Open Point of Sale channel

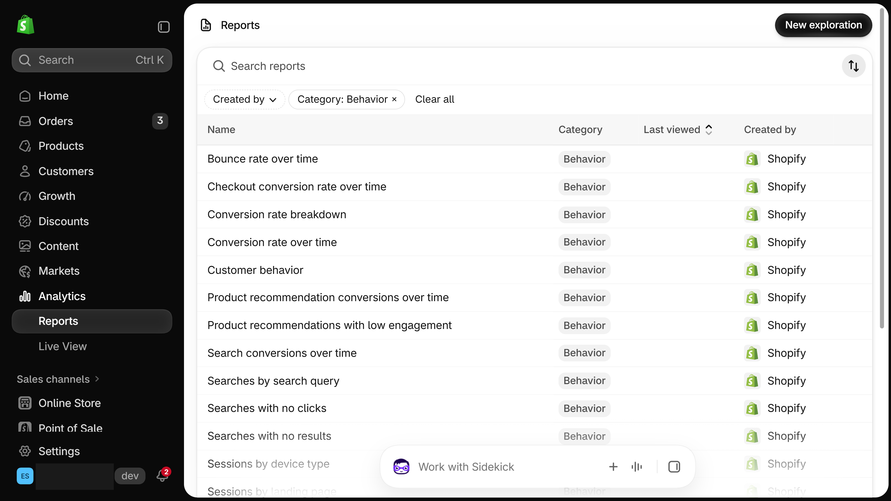point(92,428)
